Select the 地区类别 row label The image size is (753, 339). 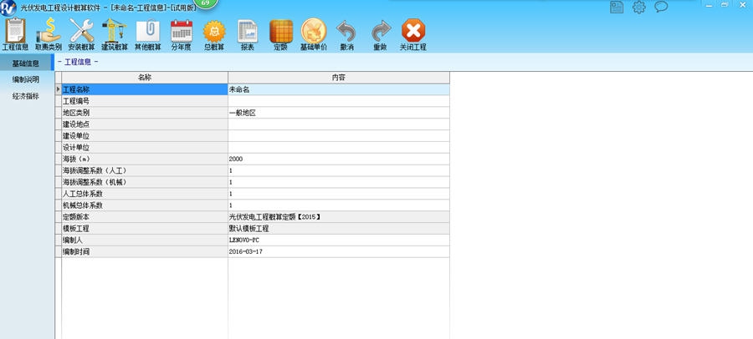pyautogui.click(x=145, y=113)
